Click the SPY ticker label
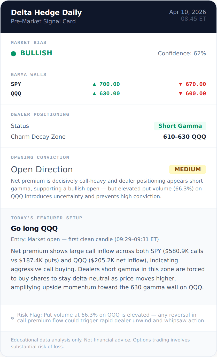 tap(16, 84)
